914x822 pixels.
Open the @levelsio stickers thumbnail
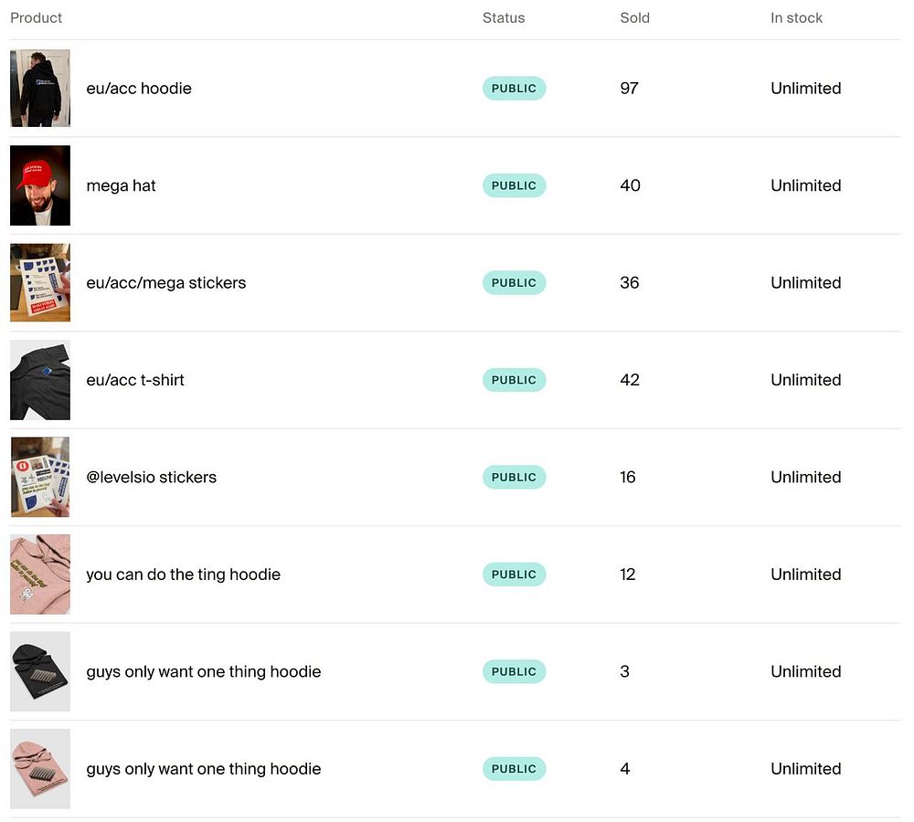pos(40,477)
